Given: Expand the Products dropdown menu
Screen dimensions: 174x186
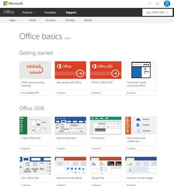Looking at the screenshot, I should coord(29,13).
